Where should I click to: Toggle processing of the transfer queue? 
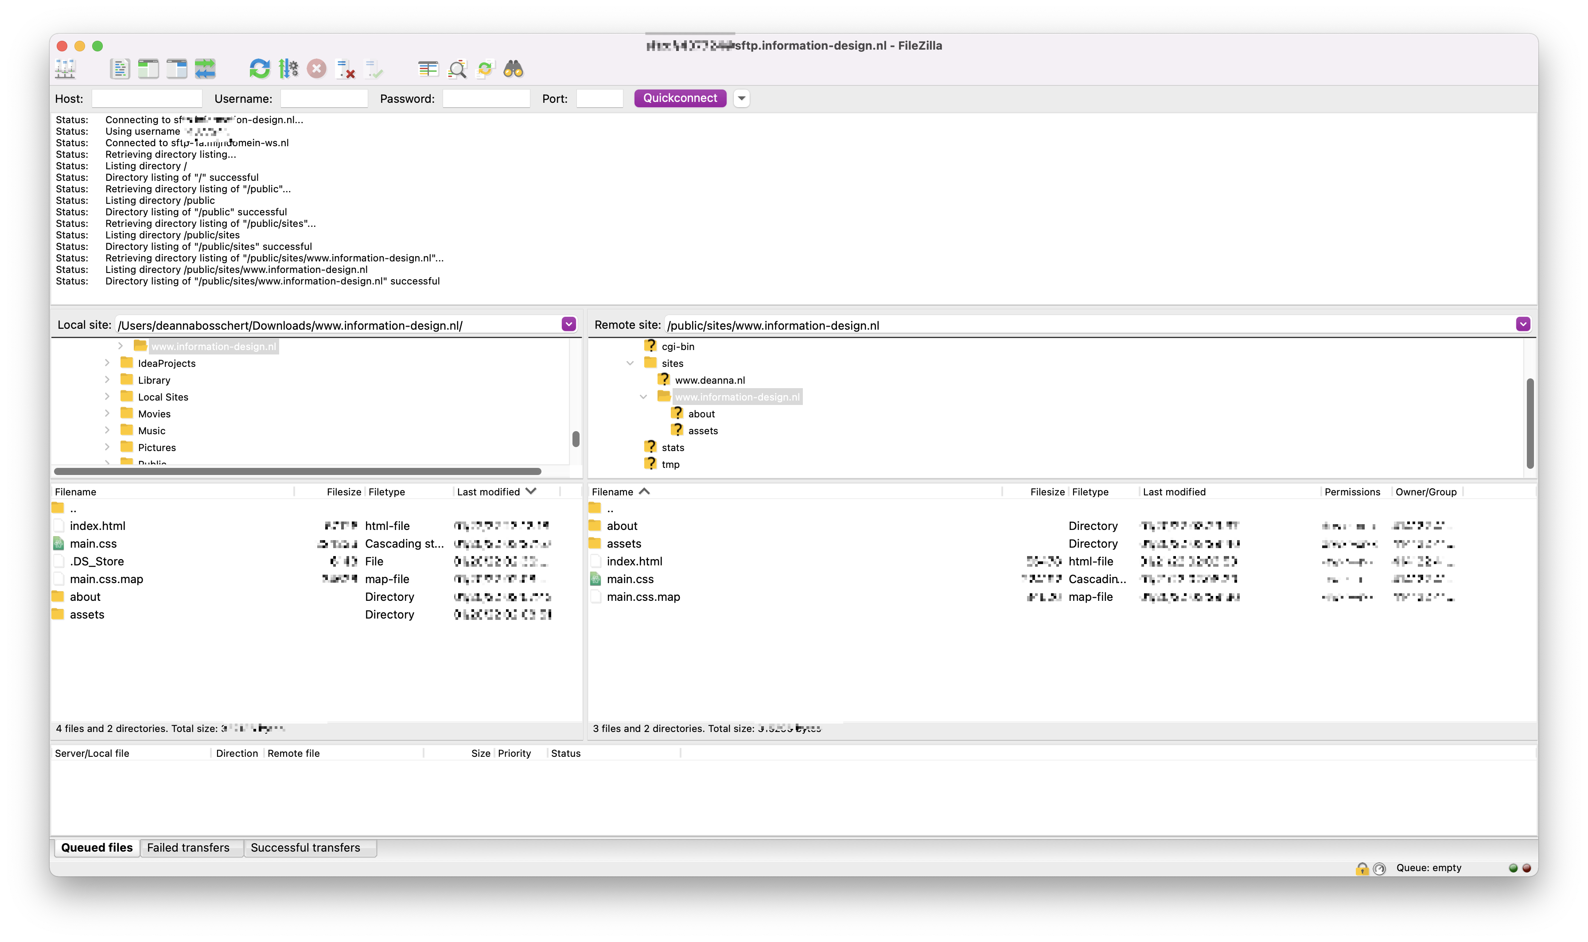(x=289, y=69)
